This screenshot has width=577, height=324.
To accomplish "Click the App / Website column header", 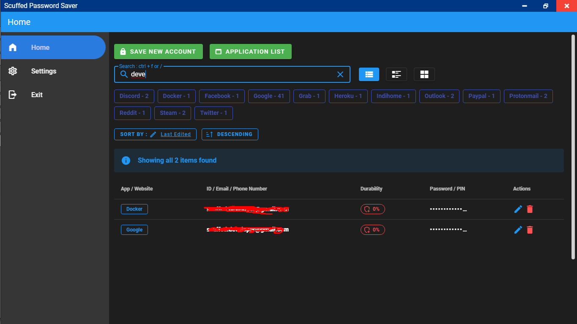I will (137, 189).
